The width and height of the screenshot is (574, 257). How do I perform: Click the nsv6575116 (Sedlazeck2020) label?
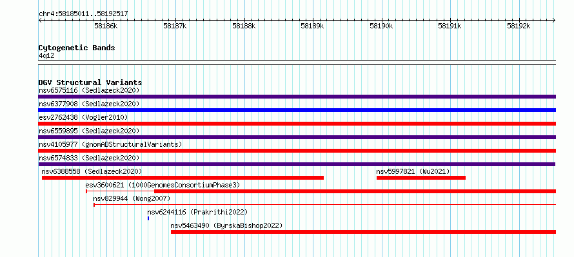click(89, 90)
